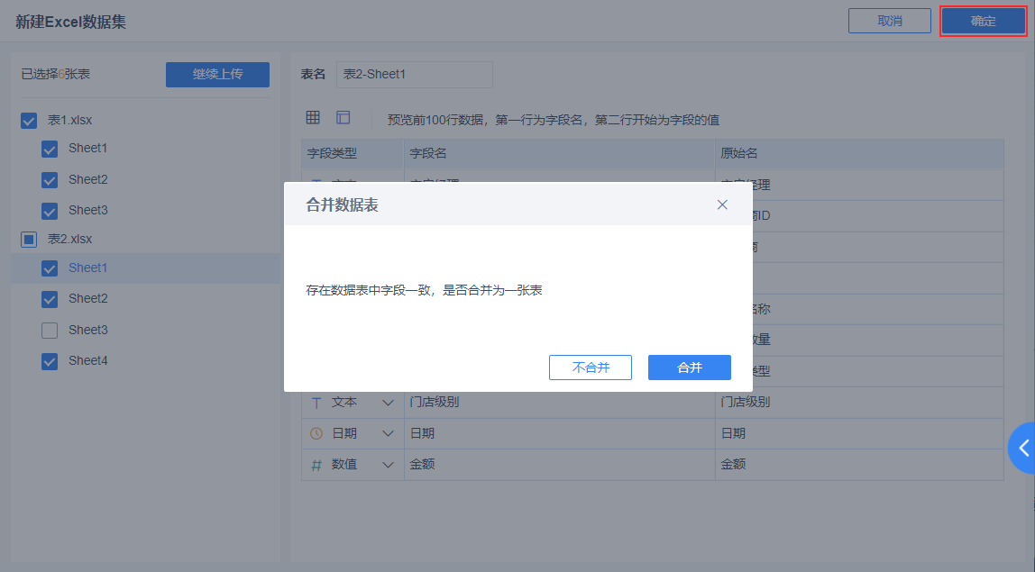Screen dimensions: 1035x572
Task: Click the date type icon in the 日期 row
Action: [x=316, y=433]
